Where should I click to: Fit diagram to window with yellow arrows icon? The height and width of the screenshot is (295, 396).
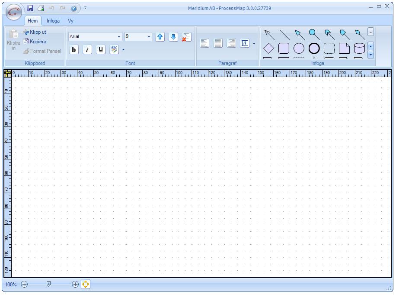86,284
